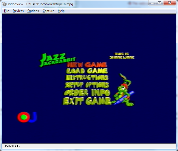178x151 pixels.
Task: Maximize the VideoView window
Action: [x=160, y=3]
